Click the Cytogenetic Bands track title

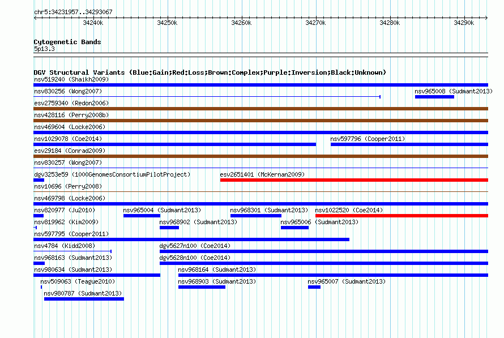click(x=67, y=42)
